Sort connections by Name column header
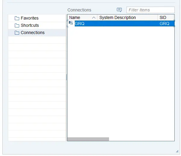The image size is (181, 156). pos(83,17)
